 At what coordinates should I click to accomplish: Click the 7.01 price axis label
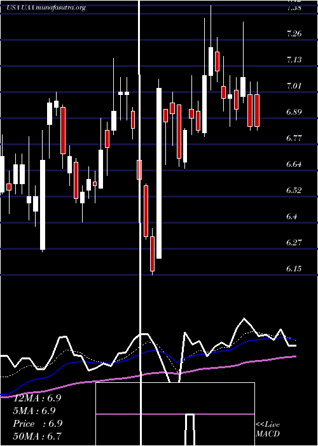point(294,86)
